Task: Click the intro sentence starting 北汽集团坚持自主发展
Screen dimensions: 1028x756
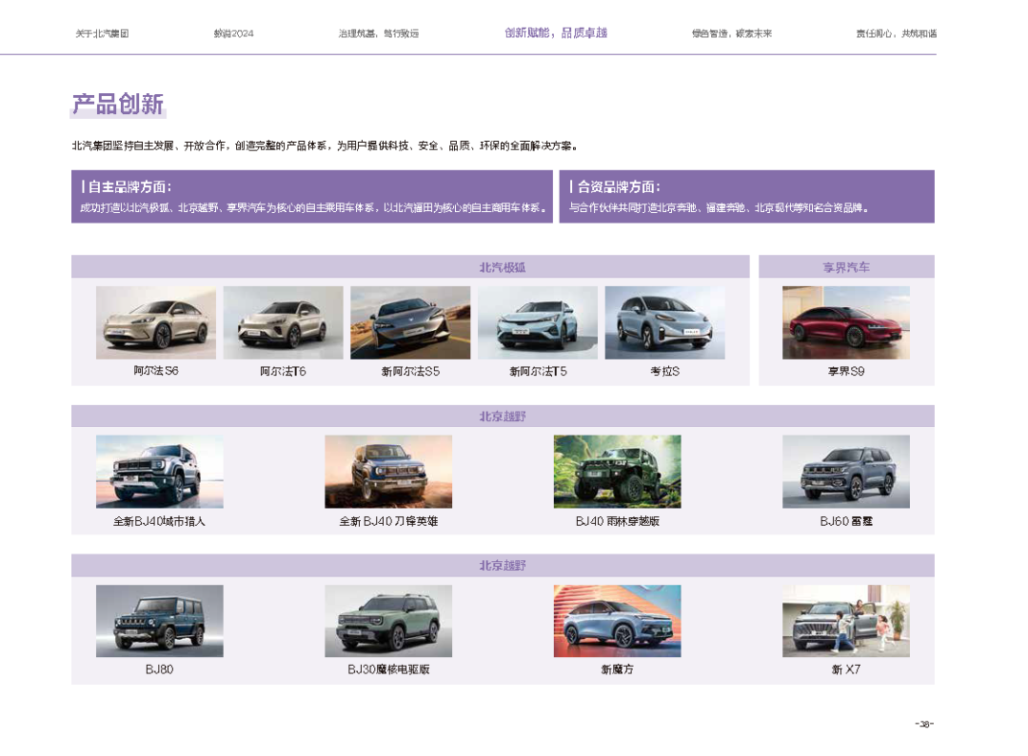Action: click(x=325, y=145)
